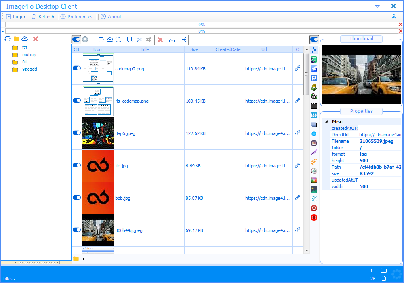
Task: Open the 9sozdd folder
Action: pyautogui.click(x=29, y=69)
